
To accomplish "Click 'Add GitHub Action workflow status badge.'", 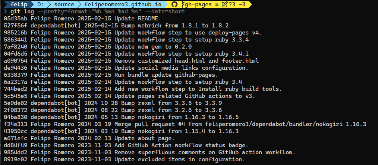I will 181,145.
